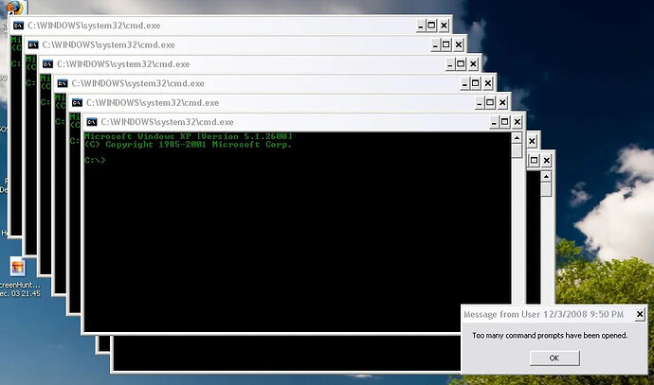Close the Message from User dialog

[x=640, y=314]
